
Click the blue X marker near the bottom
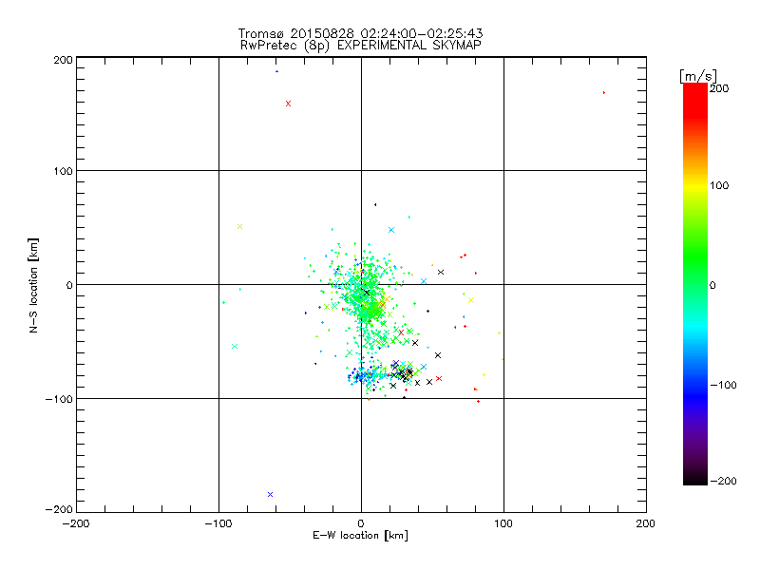pyautogui.click(x=271, y=494)
